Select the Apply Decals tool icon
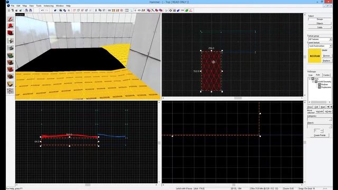This screenshot has width=338, height=190. [10, 69]
